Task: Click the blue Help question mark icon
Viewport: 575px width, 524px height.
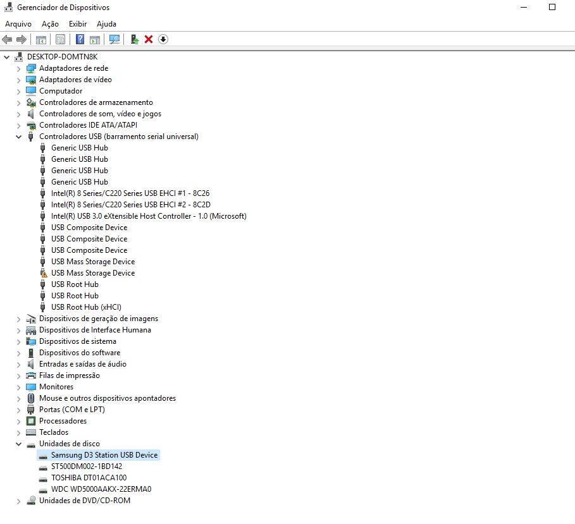Action: [x=80, y=39]
